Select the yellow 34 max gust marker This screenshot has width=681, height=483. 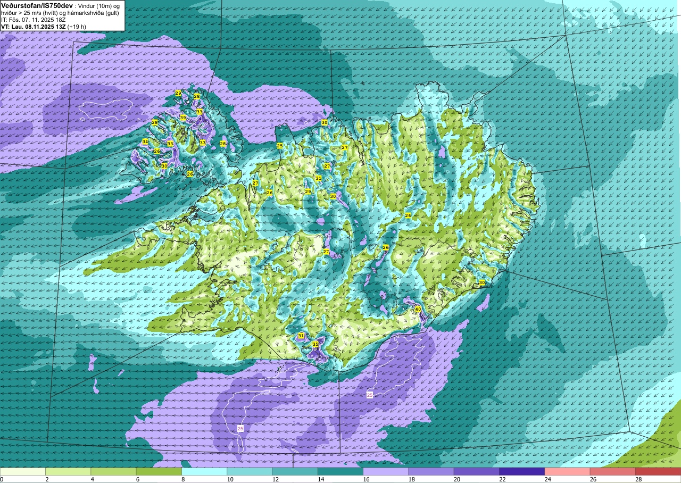145,141
